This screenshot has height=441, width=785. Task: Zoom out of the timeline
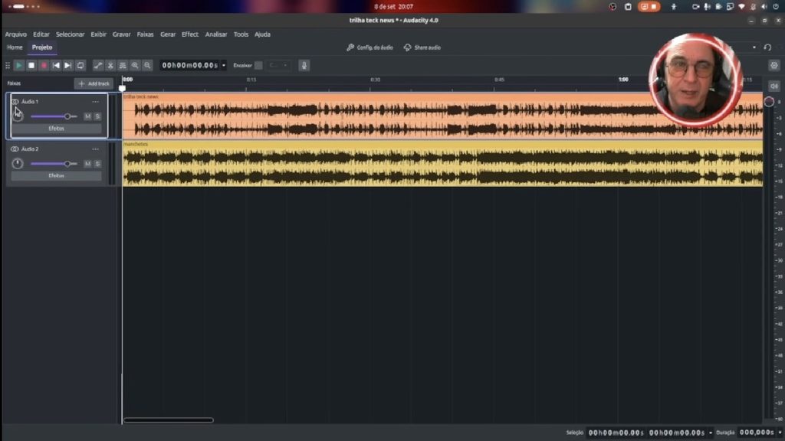(147, 66)
